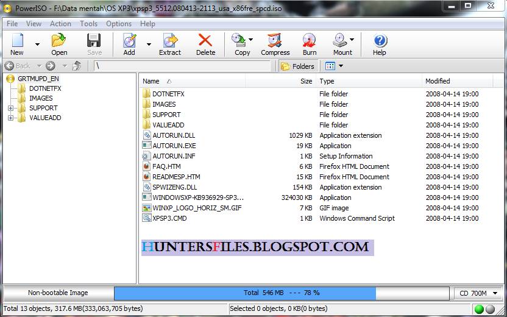Toggle the Folders pane button
The width and height of the screenshot is (507, 317).
pyautogui.click(x=298, y=66)
